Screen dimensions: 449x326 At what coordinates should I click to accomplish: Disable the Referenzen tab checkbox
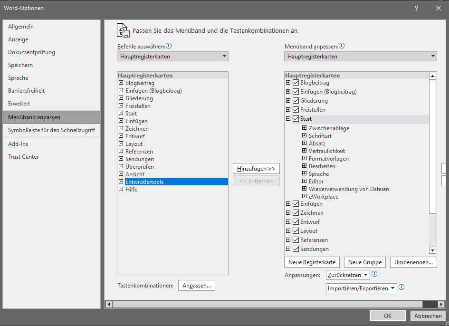coord(296,240)
